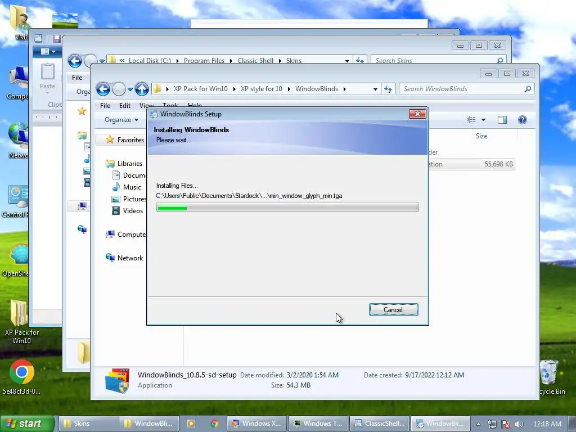Open the Recycle Bin desktop icon
This screenshot has height=432, width=576.
click(550, 377)
